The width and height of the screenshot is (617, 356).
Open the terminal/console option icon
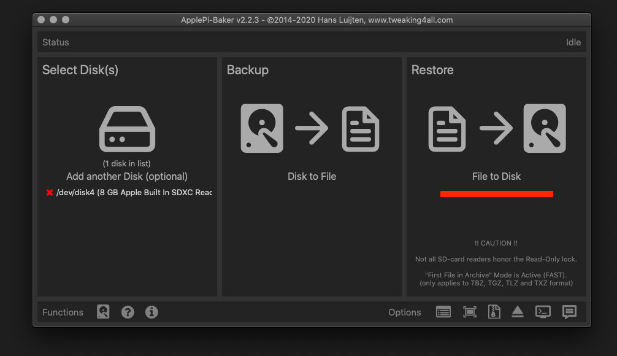(x=543, y=312)
